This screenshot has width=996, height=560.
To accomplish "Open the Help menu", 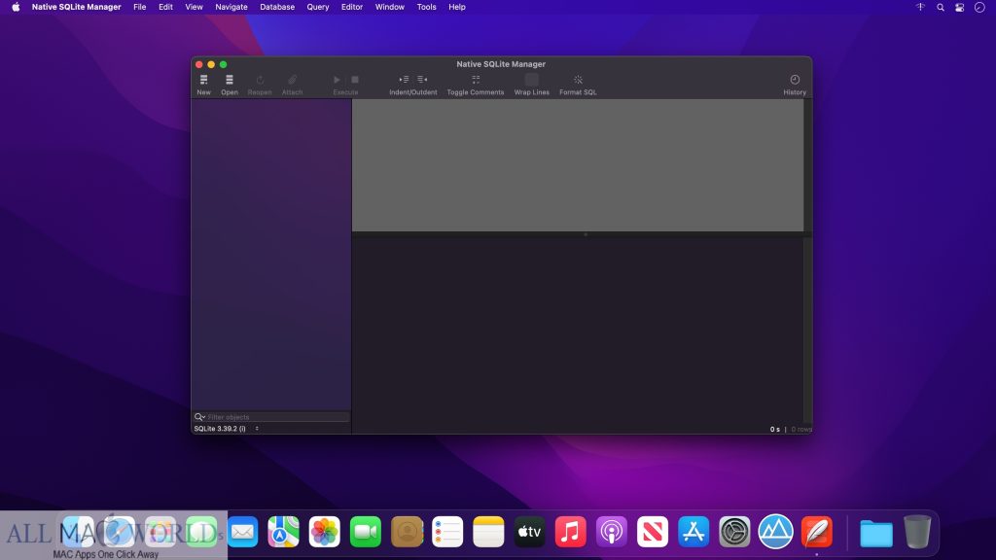I will pos(457,7).
